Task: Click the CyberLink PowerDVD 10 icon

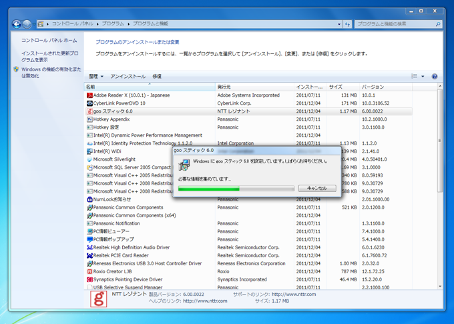Action: point(89,103)
